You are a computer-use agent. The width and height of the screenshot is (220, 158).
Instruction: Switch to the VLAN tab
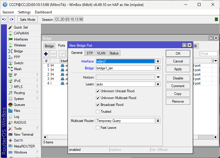point(101,53)
